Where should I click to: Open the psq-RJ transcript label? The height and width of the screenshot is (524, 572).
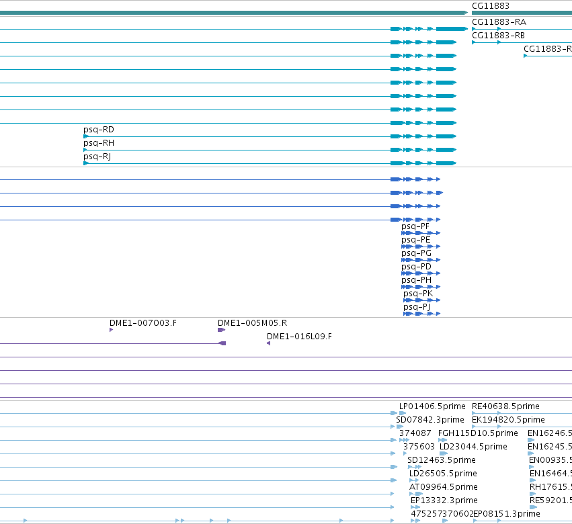tap(97, 157)
